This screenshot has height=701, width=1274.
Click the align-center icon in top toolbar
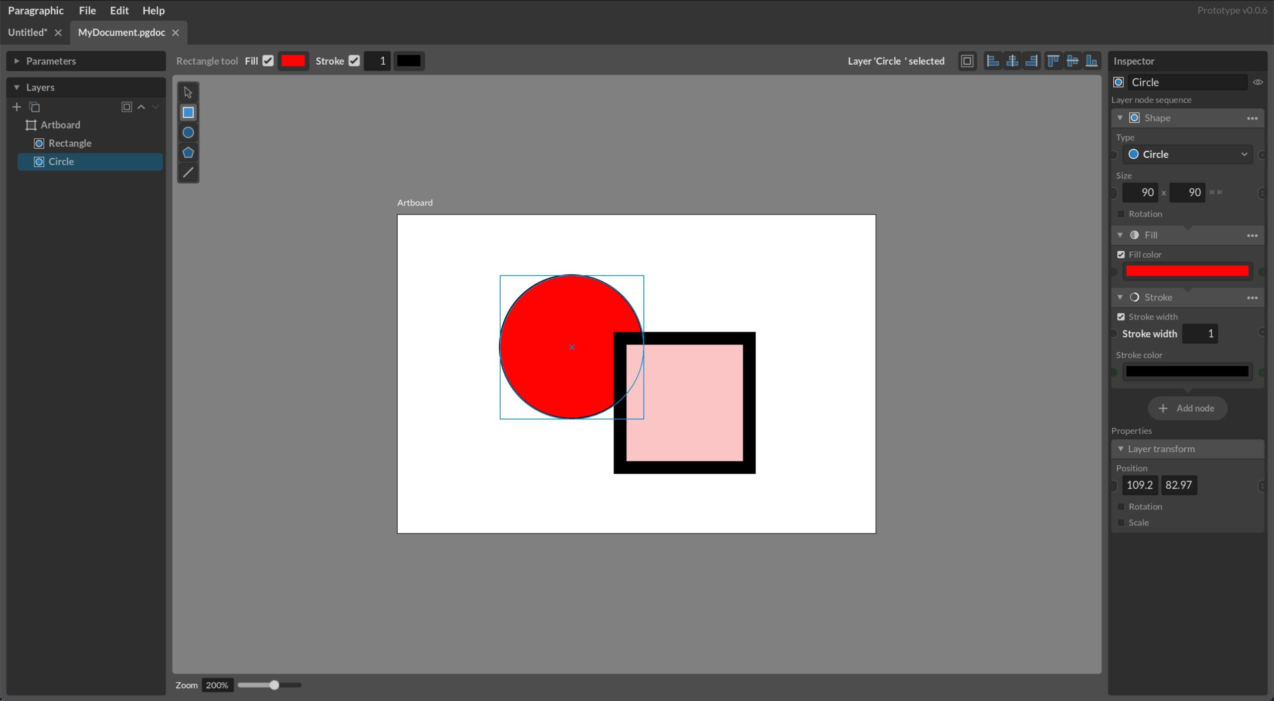pyautogui.click(x=1011, y=60)
